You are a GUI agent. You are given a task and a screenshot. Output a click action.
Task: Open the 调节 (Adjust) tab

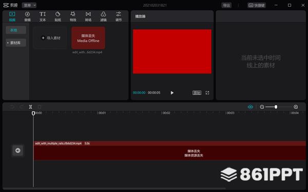click(119, 16)
